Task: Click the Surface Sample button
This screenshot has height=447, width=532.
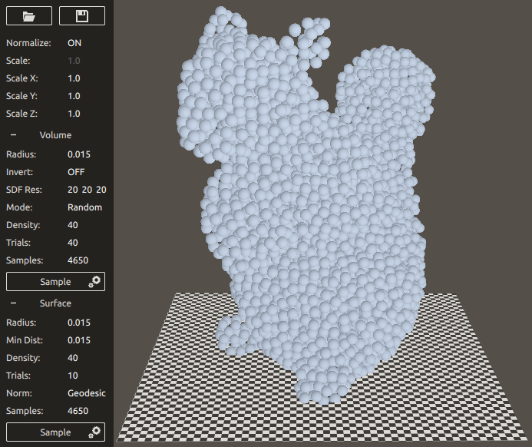Action: pos(55,432)
